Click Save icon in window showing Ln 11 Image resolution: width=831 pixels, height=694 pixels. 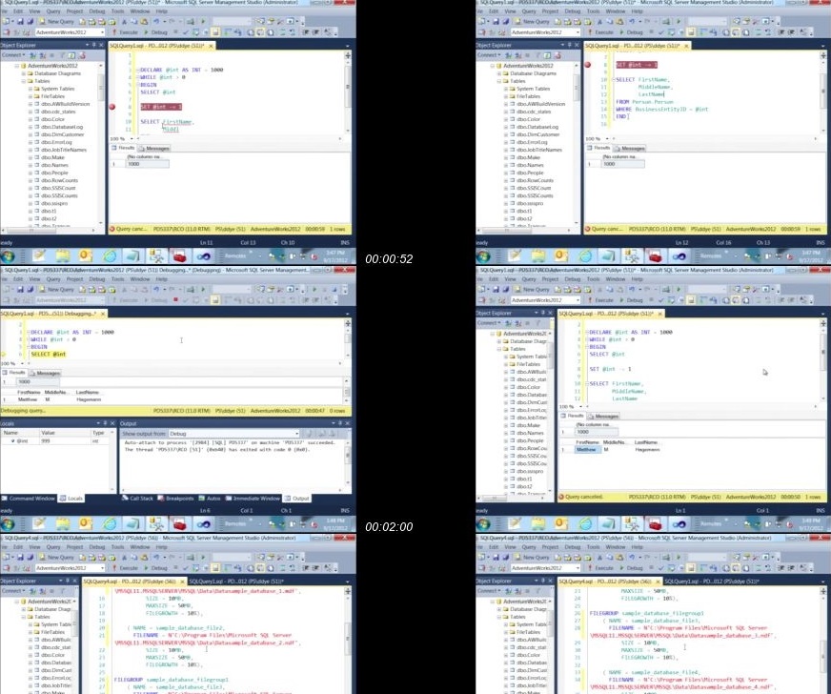(x=20, y=22)
